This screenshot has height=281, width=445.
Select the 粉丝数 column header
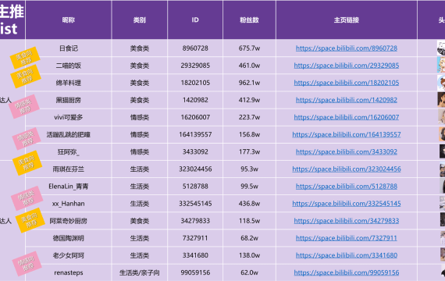click(x=249, y=20)
